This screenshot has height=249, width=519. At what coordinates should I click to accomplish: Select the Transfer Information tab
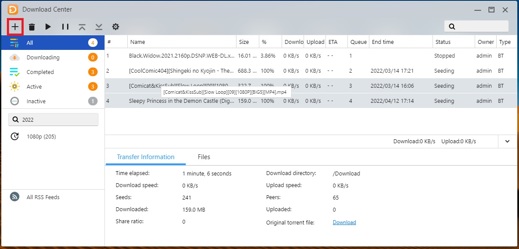pos(146,157)
